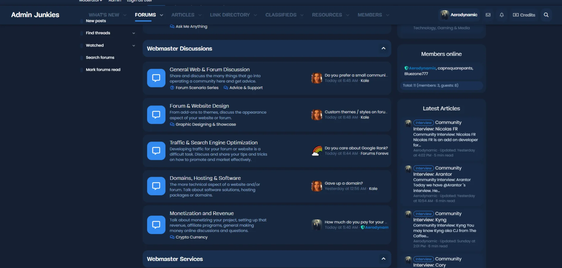Image resolution: width=562 pixels, height=268 pixels.
Task: Open Community Interview: Cory article title
Action: coord(437,262)
